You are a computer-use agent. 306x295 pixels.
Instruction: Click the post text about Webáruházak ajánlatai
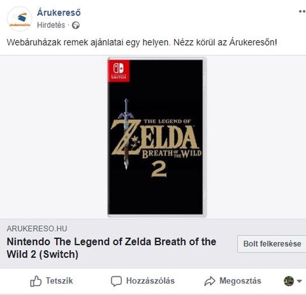coord(142,42)
